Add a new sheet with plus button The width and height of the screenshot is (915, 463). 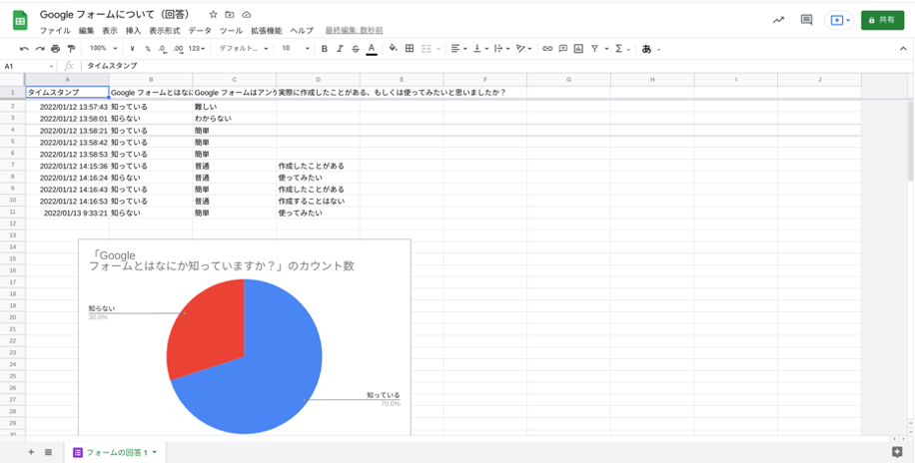[31, 452]
